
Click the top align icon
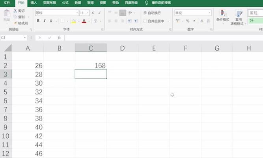click(x=110, y=12)
